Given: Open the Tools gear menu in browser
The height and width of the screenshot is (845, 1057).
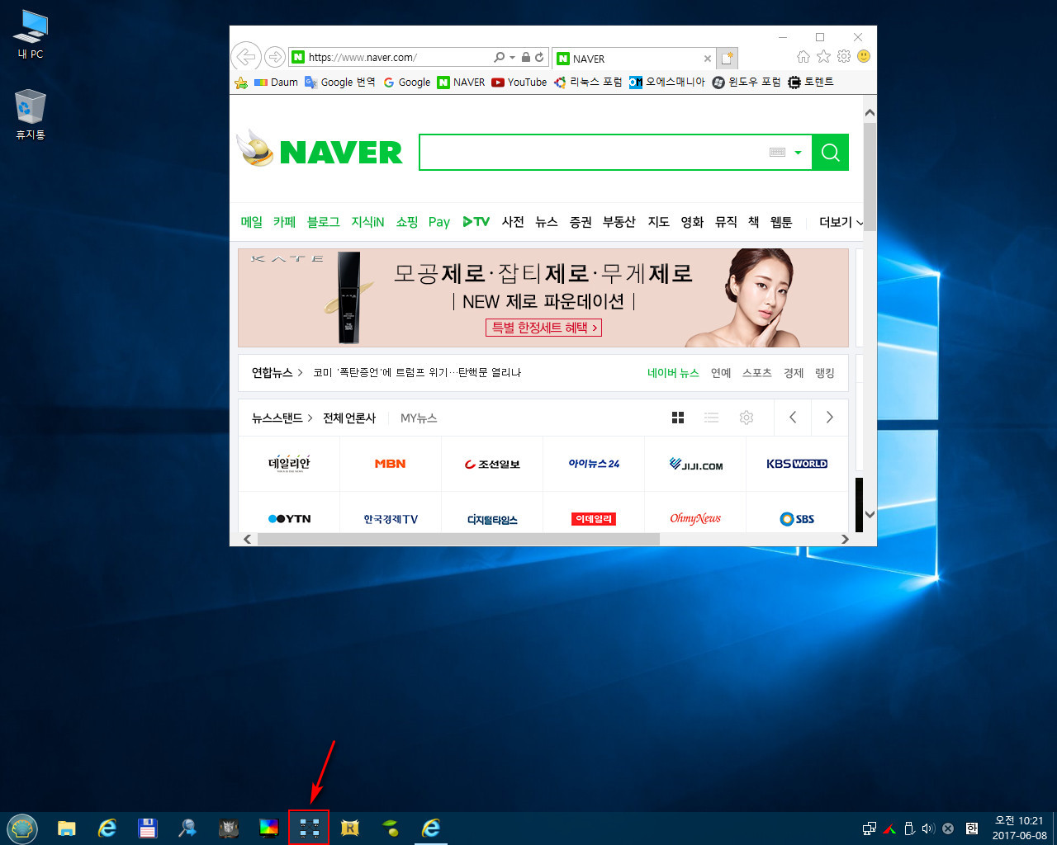Looking at the screenshot, I should click(843, 56).
